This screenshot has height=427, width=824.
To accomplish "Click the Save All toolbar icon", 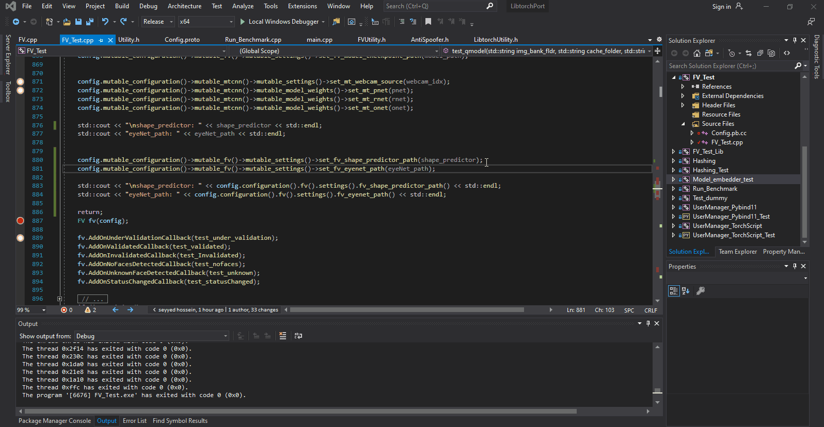I will pyautogui.click(x=89, y=22).
